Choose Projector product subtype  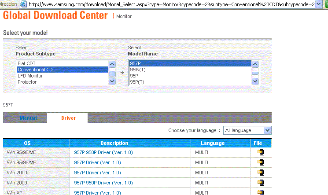(x=63, y=82)
